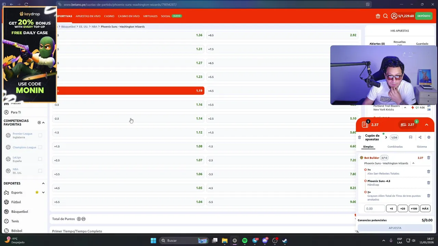Remove Grayson Allen three-pointers pick
Screen dimensions: 438x246
click(x=428, y=196)
